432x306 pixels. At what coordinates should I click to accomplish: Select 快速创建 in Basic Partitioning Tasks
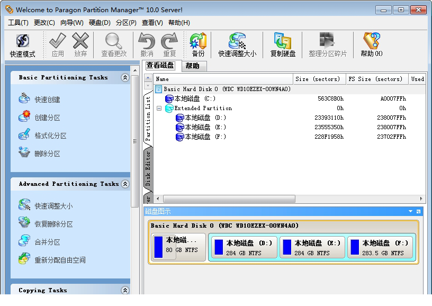coord(47,100)
